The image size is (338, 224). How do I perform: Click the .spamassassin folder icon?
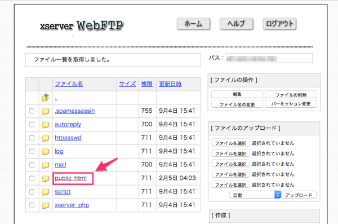(46, 111)
